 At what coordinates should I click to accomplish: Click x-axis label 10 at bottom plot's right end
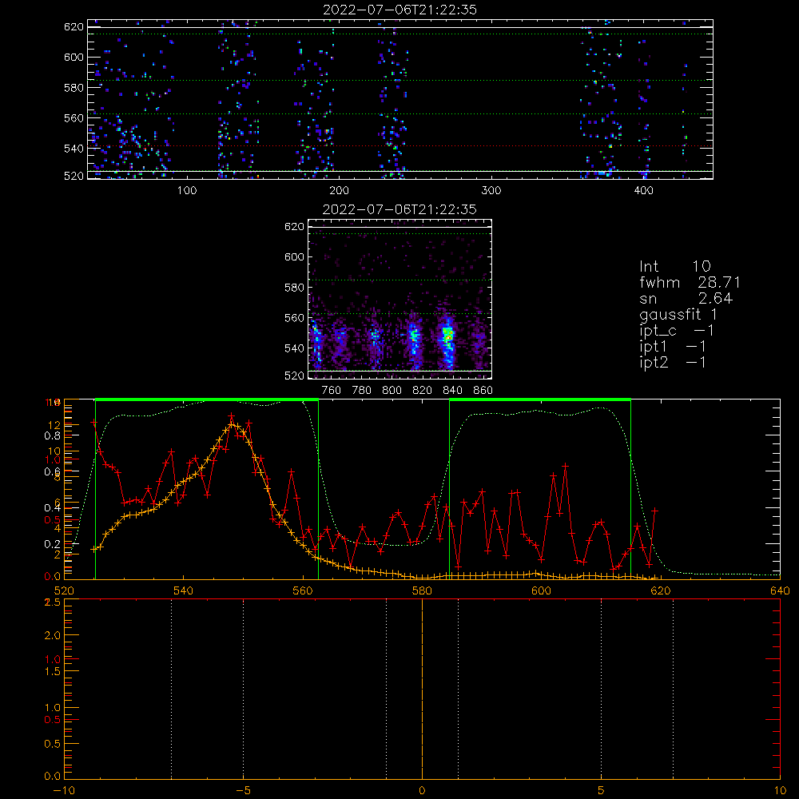click(780, 791)
